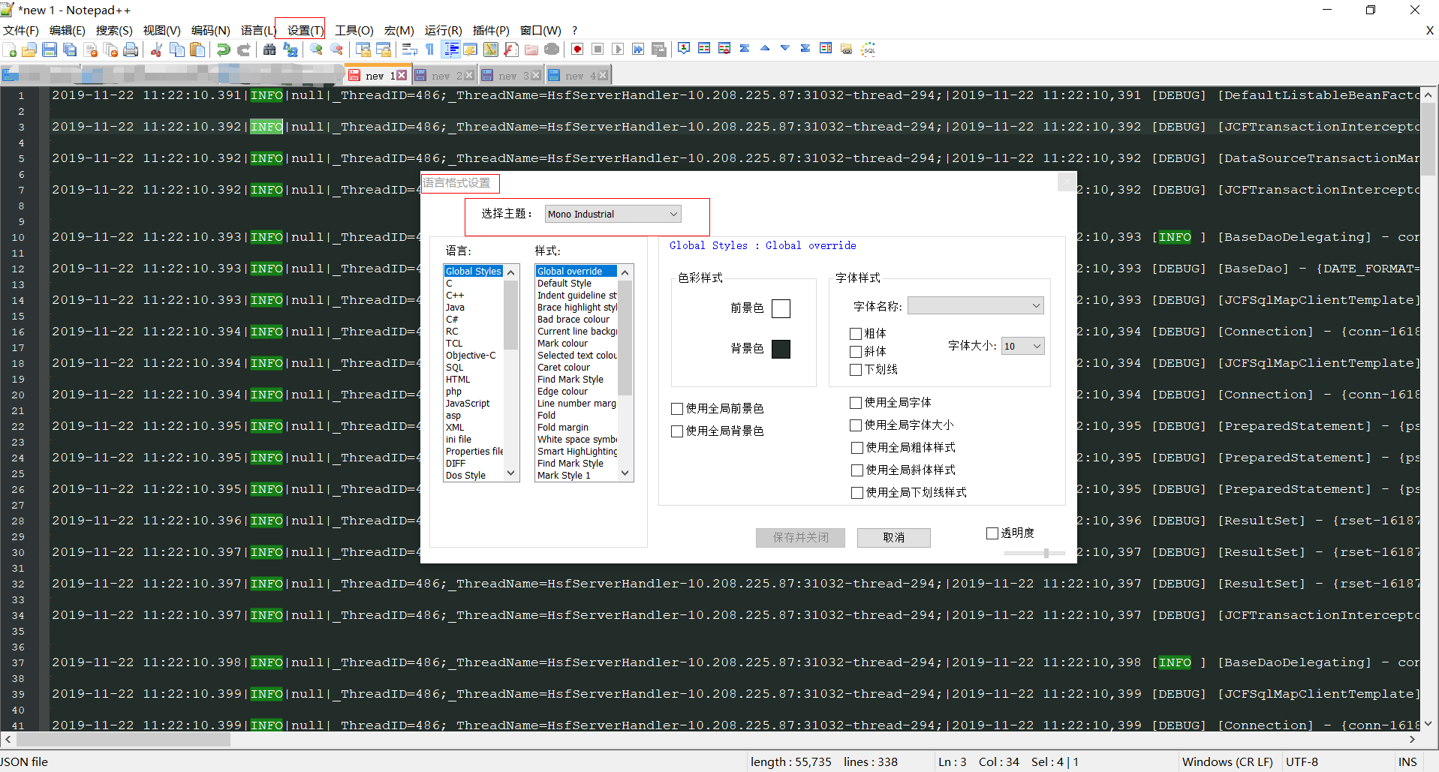Click the Zoom In magnifier icon
Screen dimensions: 1439x772
315,49
